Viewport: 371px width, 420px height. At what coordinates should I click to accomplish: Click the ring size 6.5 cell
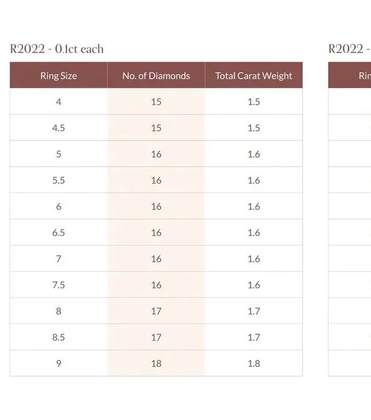59,232
